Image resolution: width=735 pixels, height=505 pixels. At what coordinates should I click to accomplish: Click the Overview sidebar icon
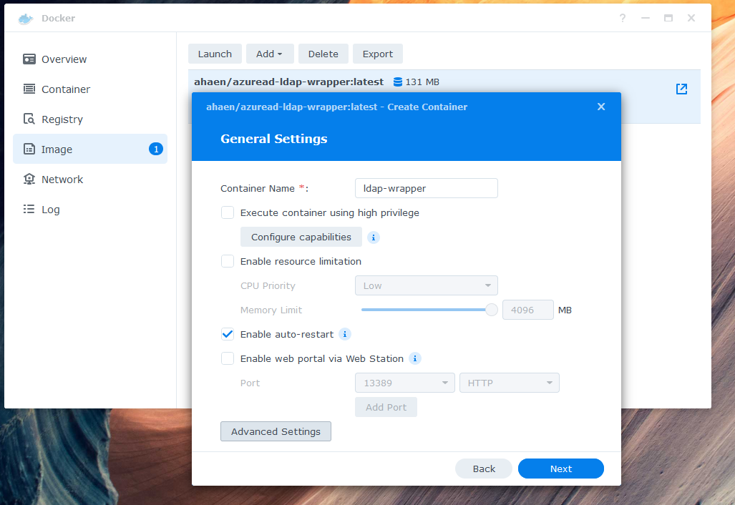pos(29,59)
